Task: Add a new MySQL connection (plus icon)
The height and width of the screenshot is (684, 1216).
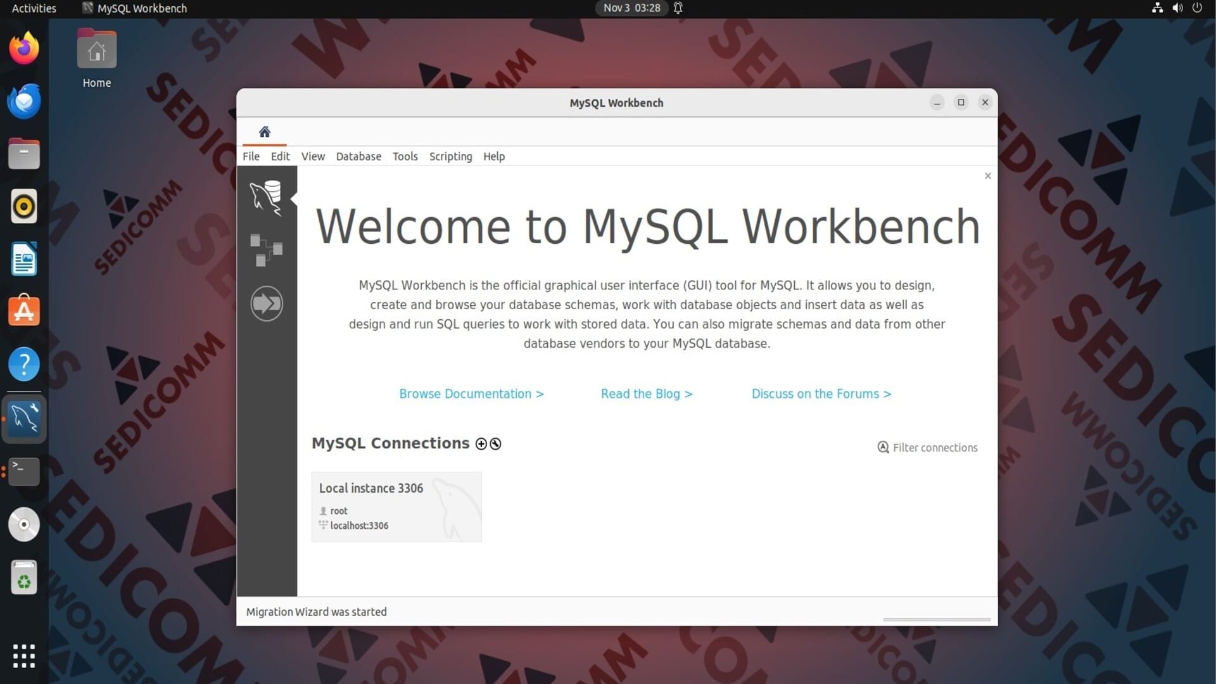Action: coord(481,444)
